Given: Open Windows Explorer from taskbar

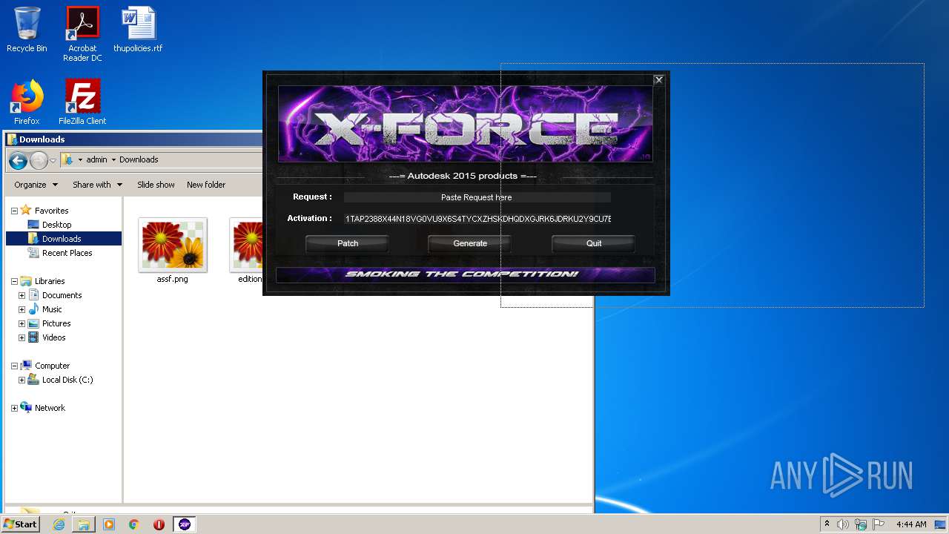Looking at the screenshot, I should coord(84,524).
